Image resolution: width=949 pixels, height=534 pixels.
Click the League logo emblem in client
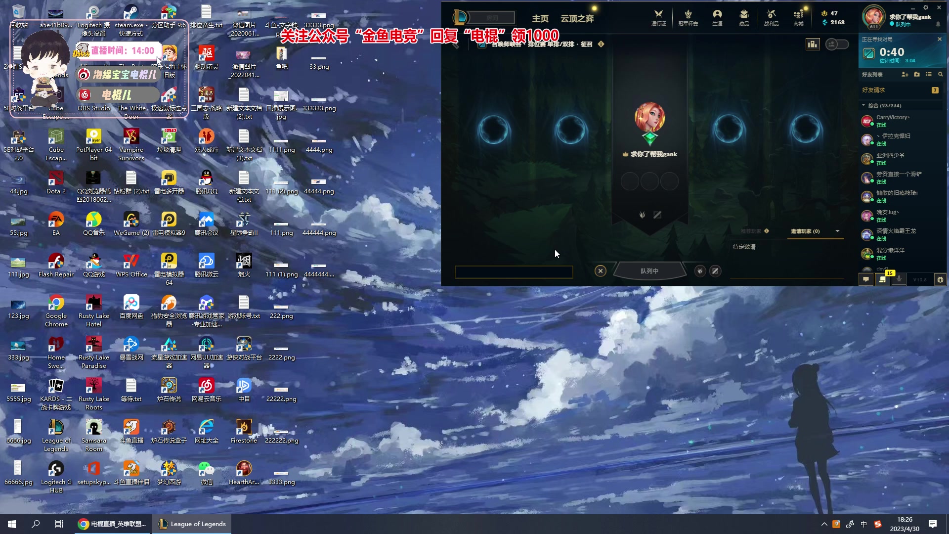pos(460,17)
